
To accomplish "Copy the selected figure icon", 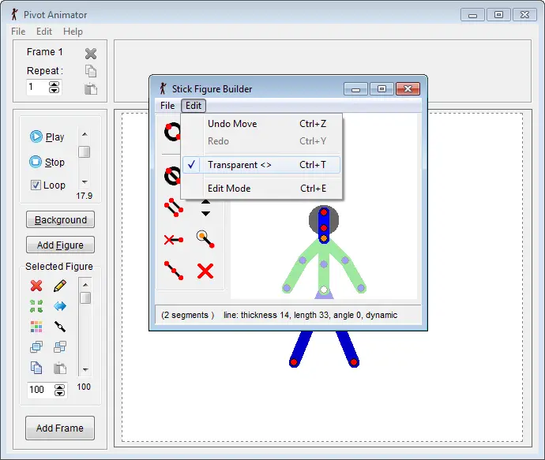I will (x=36, y=368).
